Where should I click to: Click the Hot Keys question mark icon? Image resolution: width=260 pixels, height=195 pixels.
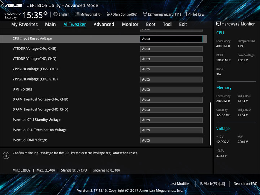[188, 14]
